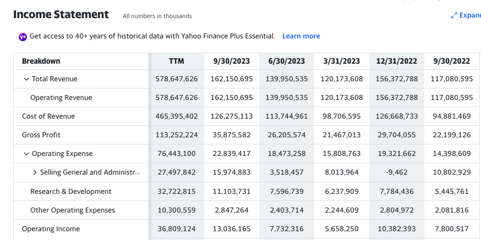
Task: Click the Other Operating Expenses row label
Action: pyautogui.click(x=73, y=210)
